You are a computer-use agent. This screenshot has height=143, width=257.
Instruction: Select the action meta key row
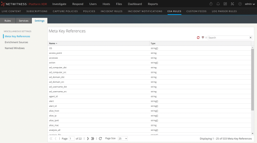pos(149,63)
